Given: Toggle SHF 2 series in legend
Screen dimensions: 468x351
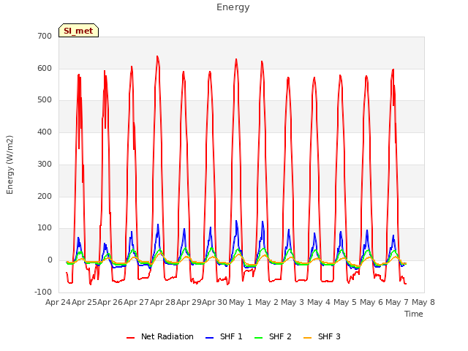Looking at the screenshot, I should (273, 336).
